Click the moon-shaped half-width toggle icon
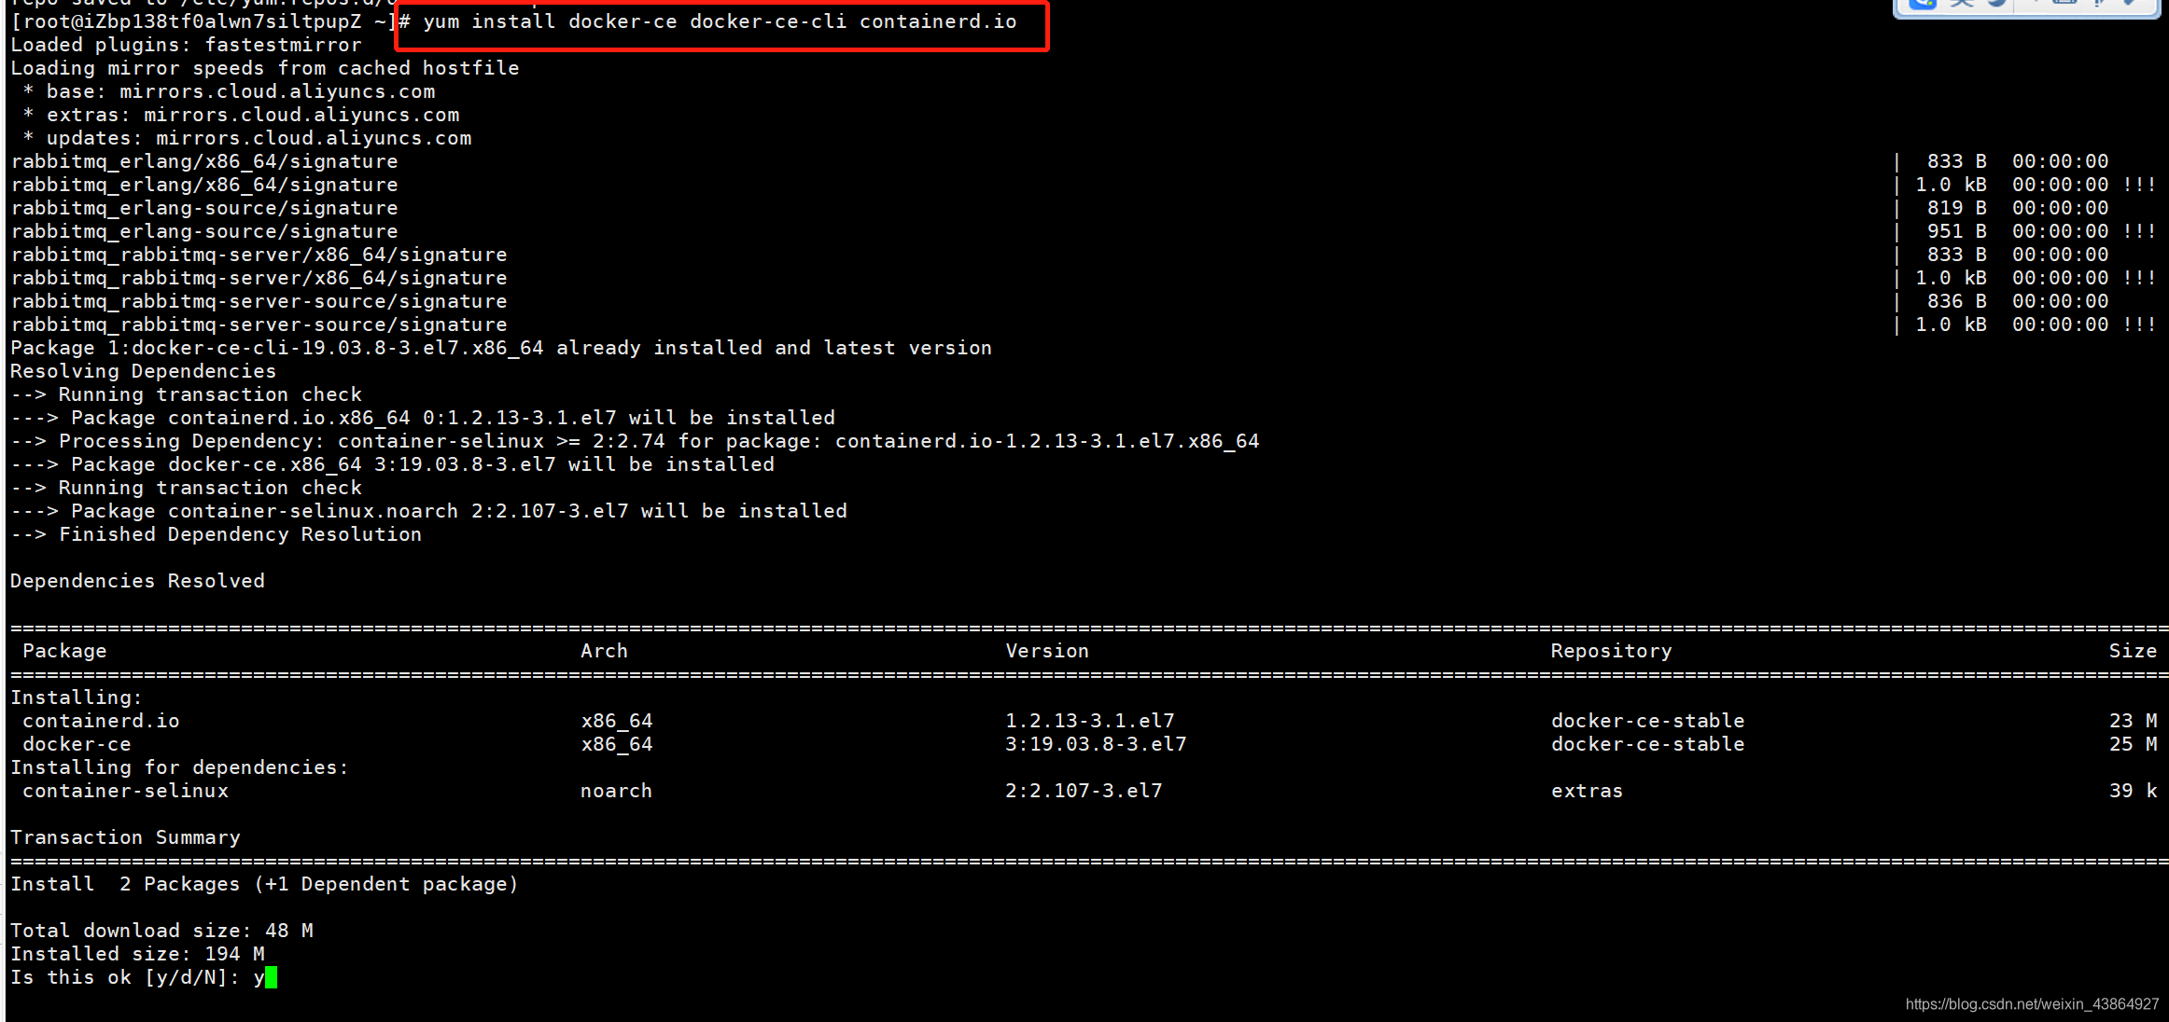2169x1022 pixels. (x=1996, y=3)
